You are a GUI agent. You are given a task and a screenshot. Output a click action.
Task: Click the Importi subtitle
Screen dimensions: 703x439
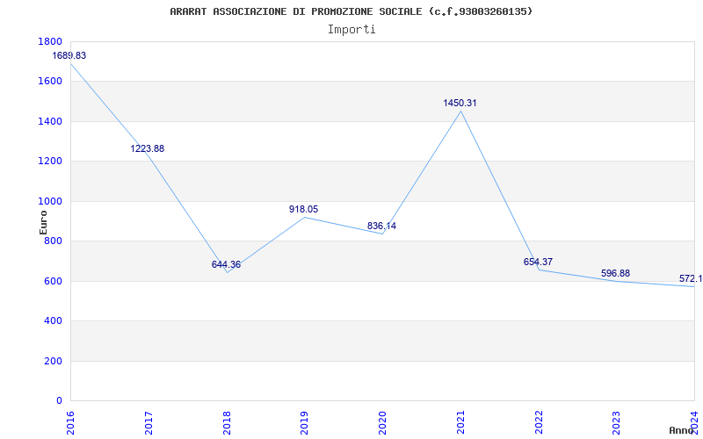click(x=351, y=30)
